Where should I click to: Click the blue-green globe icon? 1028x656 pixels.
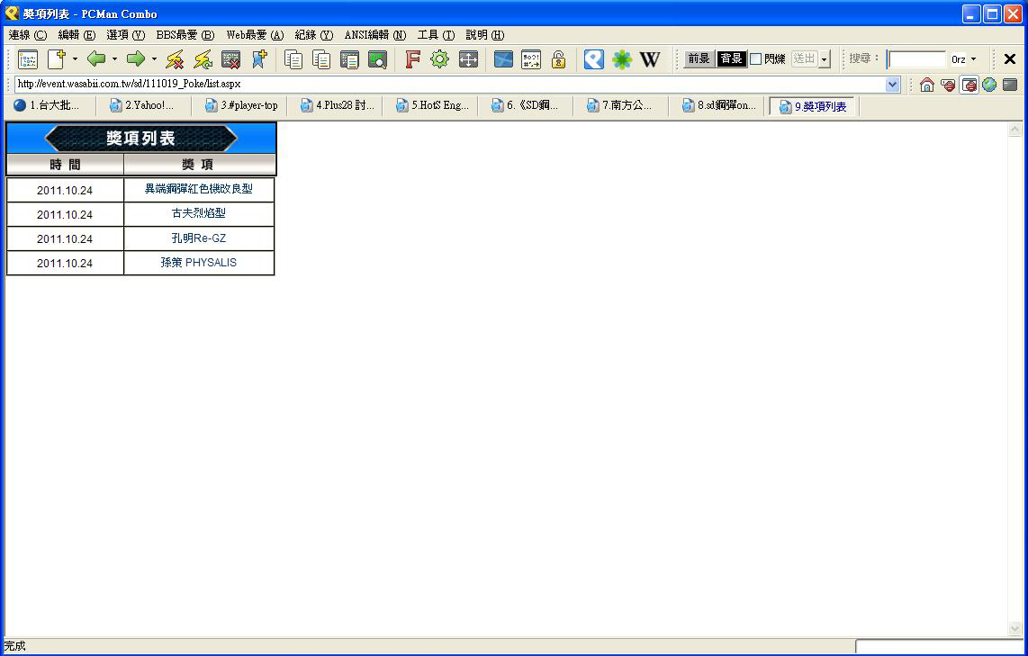click(989, 85)
